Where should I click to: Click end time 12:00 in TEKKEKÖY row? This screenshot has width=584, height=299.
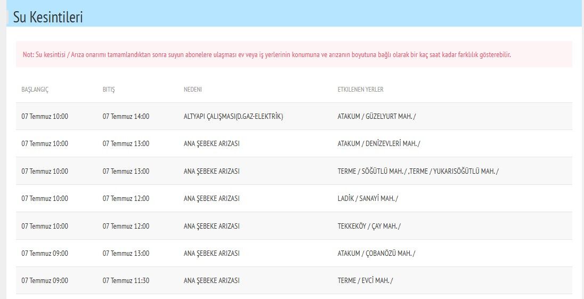(126, 226)
